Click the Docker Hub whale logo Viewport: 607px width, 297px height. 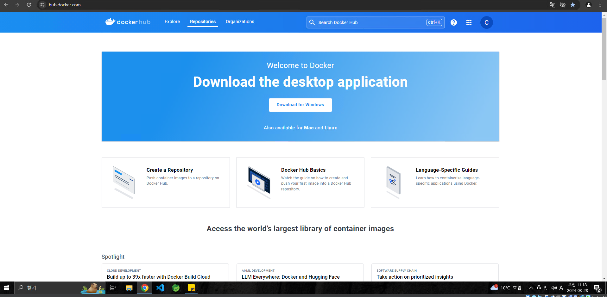tap(128, 22)
